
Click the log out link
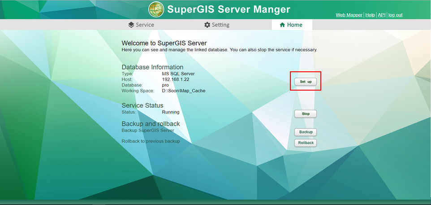(x=396, y=15)
